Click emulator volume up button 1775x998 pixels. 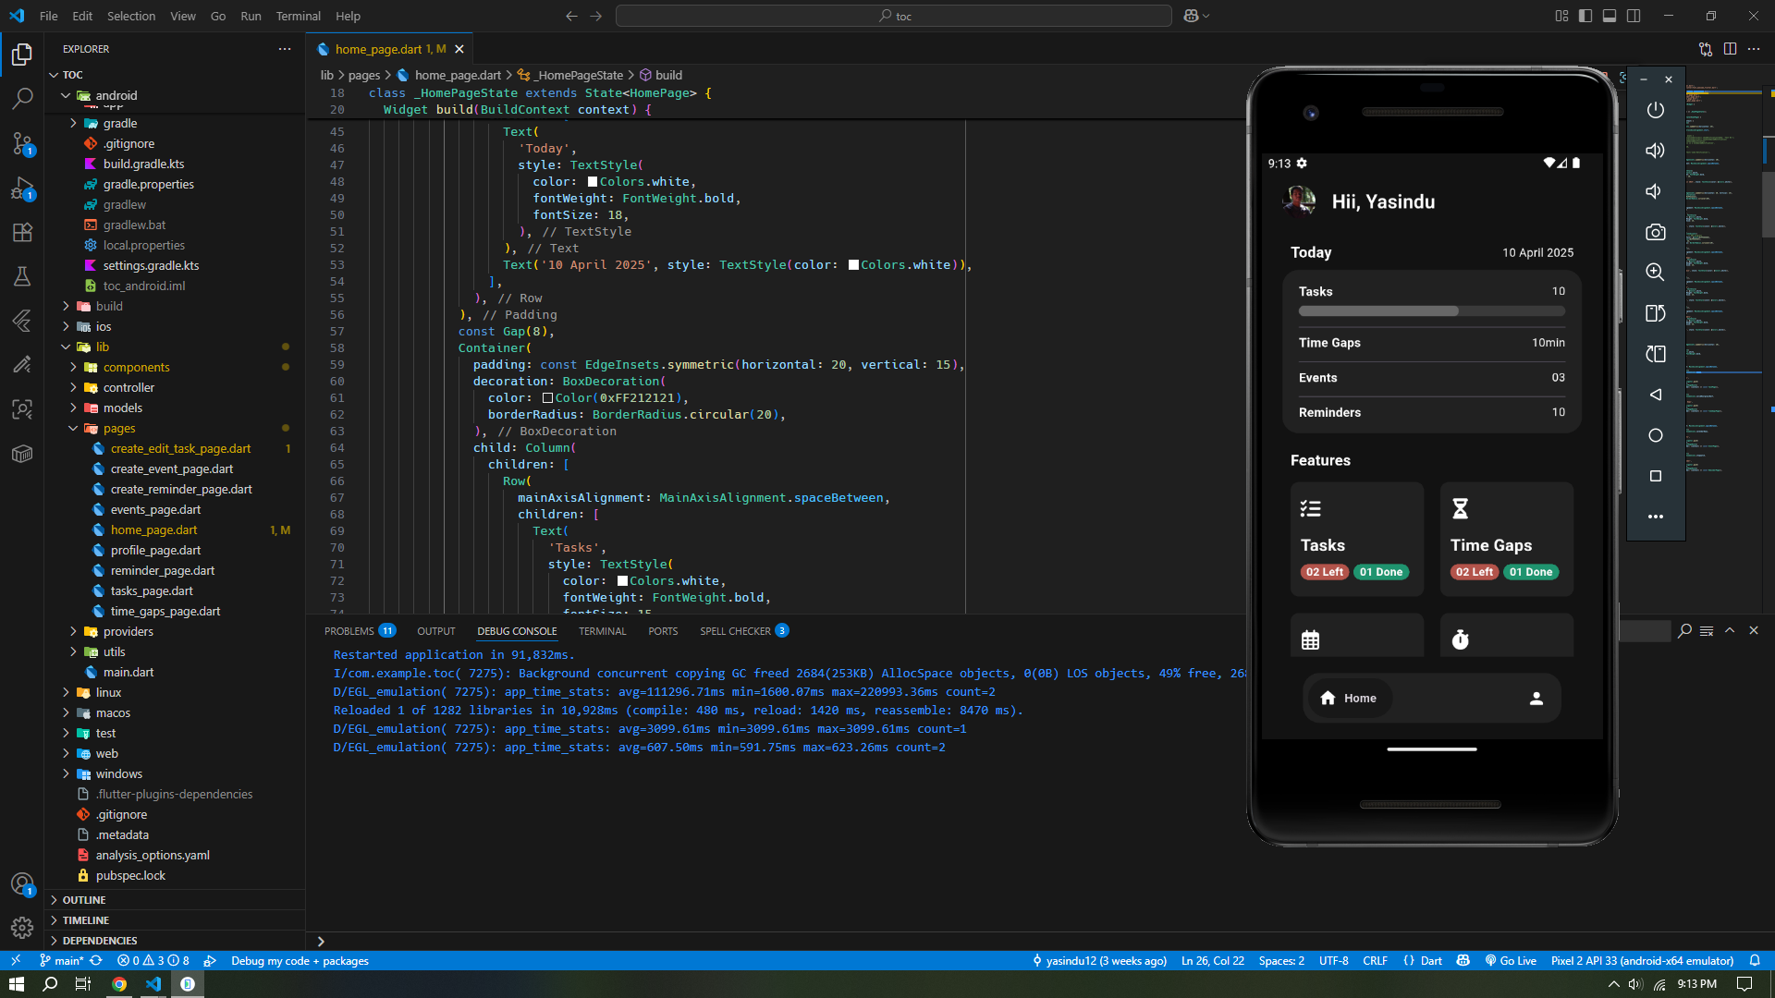pos(1656,151)
